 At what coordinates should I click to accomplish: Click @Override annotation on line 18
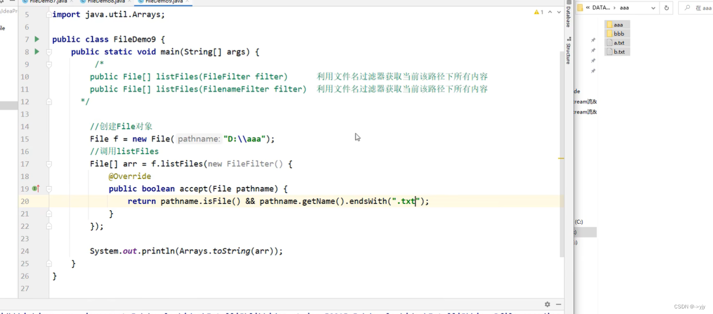click(x=130, y=176)
